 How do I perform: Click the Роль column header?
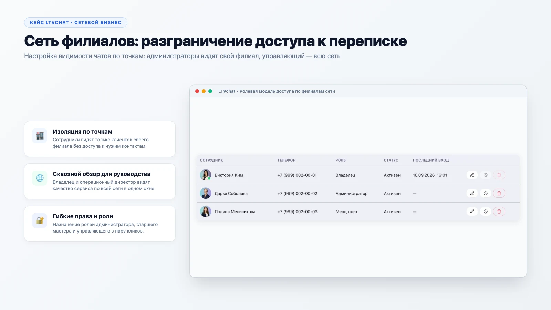pos(341,160)
